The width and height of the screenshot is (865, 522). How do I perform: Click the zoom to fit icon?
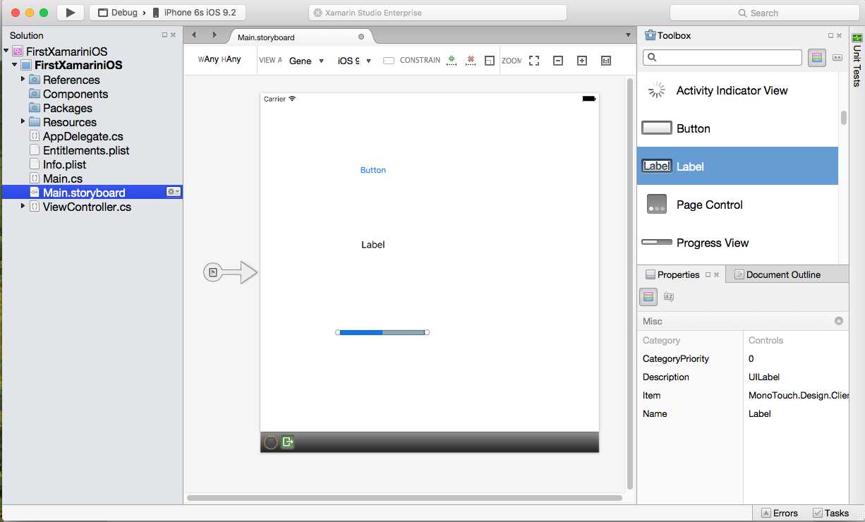(534, 61)
